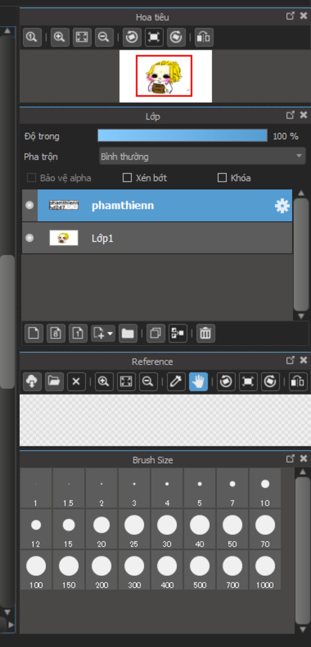This screenshot has width=311, height=647.
Task: Open Pha trộn blend mode dropdown
Action: 202,156
